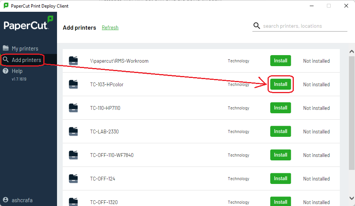355x206 pixels.
Task: Install the TC-OFF-1320 printer
Action: [x=281, y=201]
